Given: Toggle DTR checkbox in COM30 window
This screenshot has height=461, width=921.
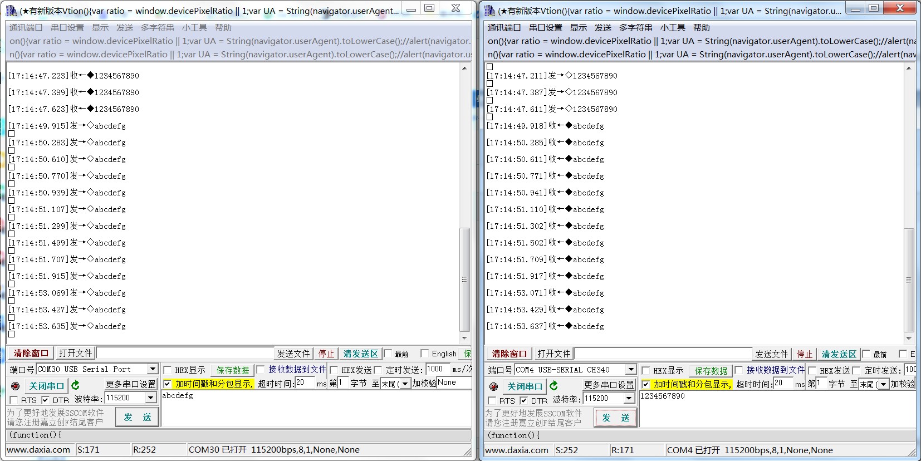Looking at the screenshot, I should pos(46,400).
